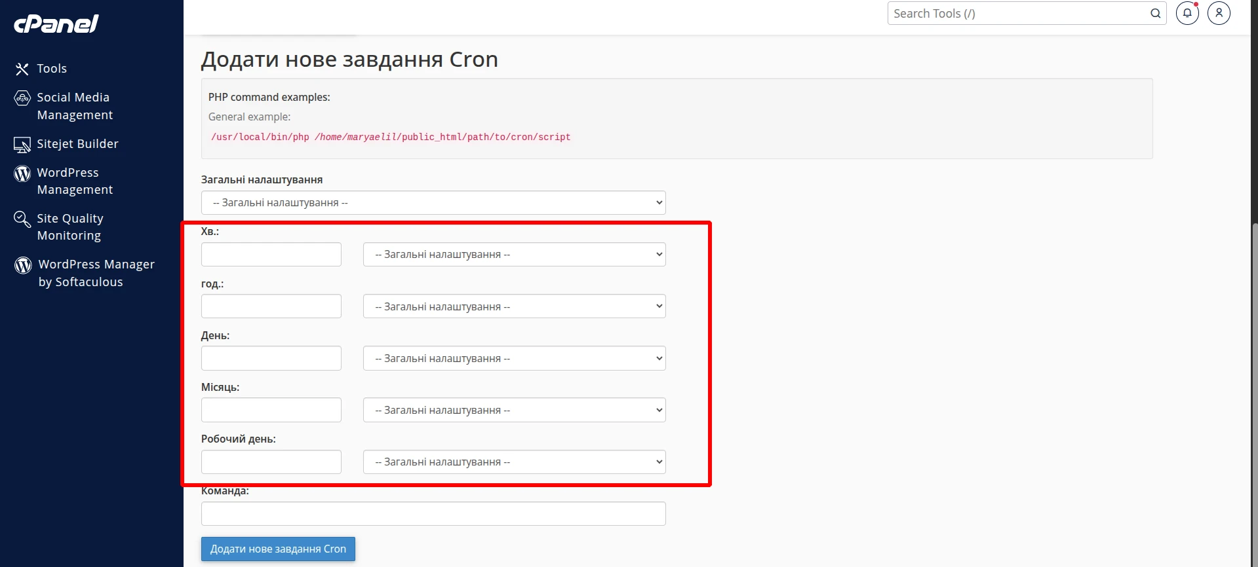Click the Команда: field label
This screenshot has height=567, width=1258.
[x=225, y=491]
